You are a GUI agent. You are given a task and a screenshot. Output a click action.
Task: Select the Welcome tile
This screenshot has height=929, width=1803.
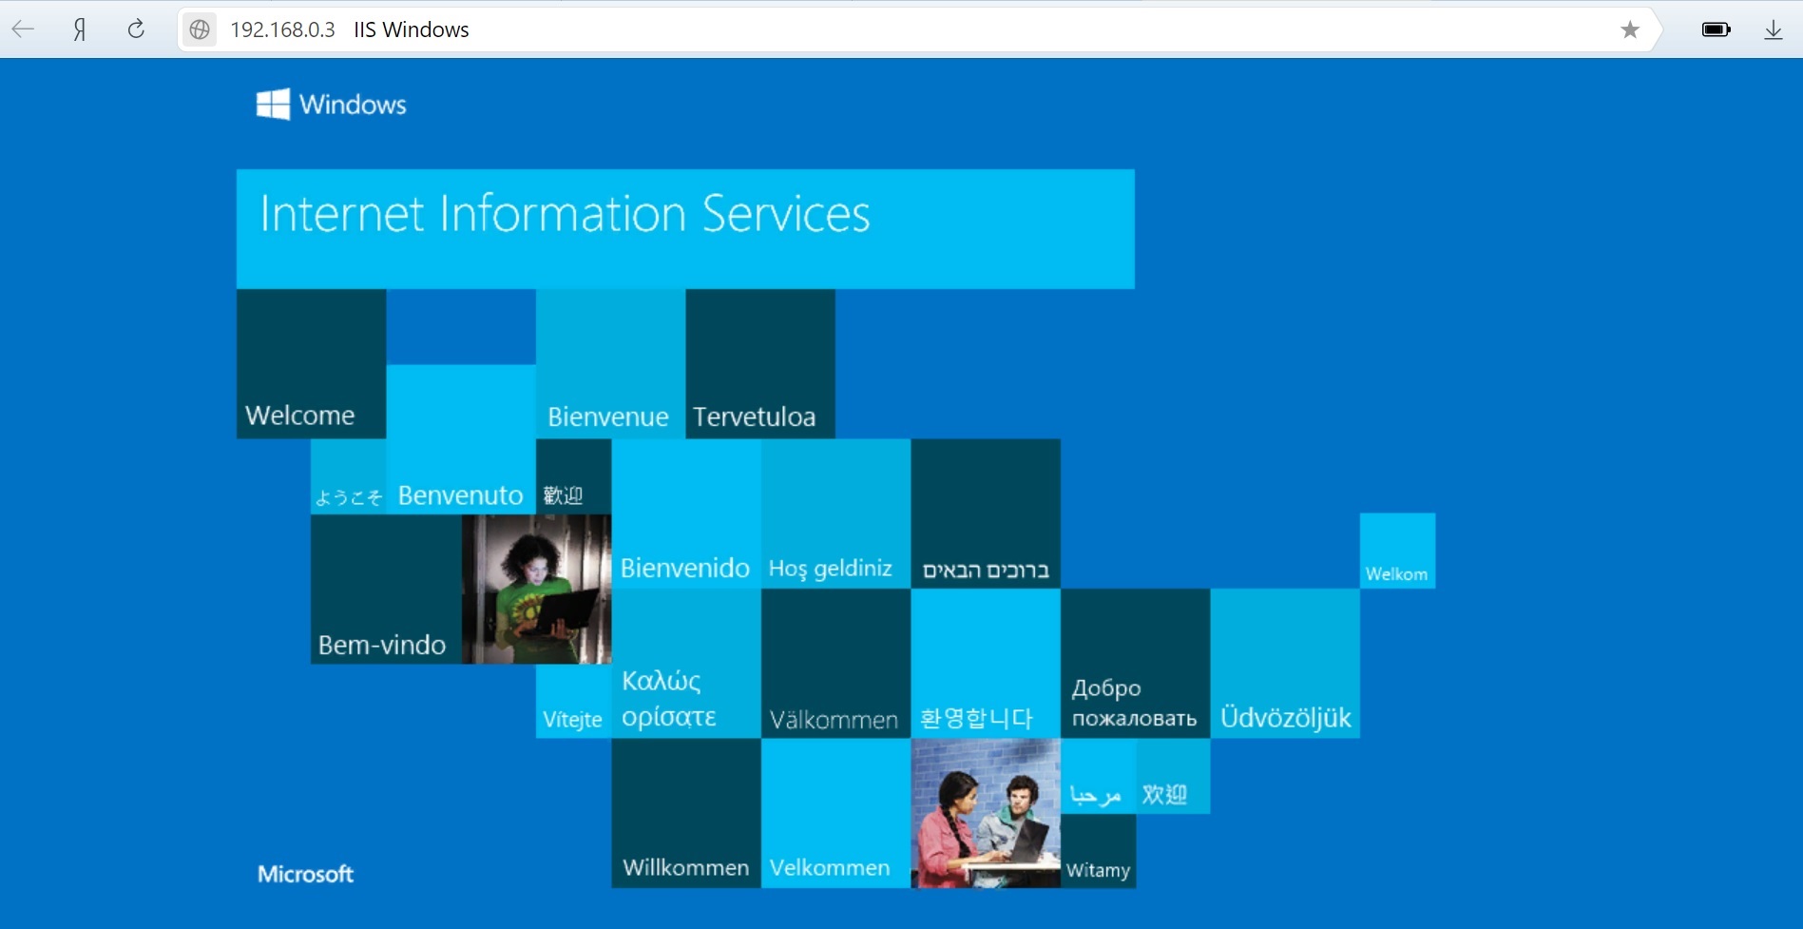coord(311,364)
